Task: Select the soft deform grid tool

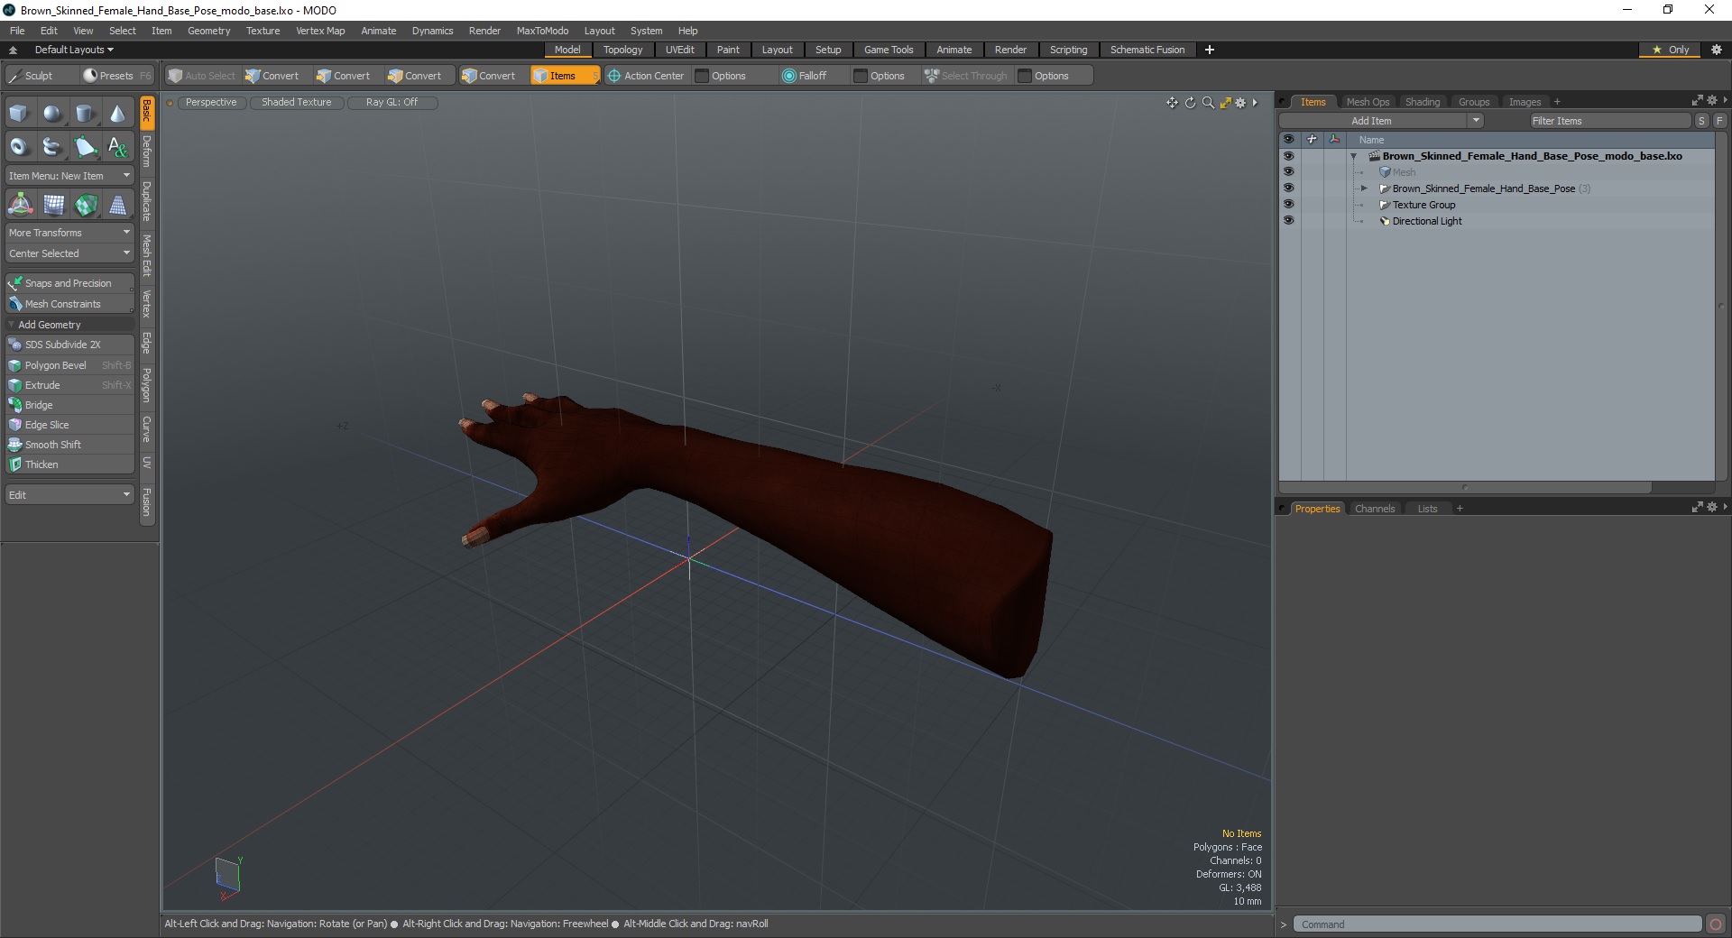Action: click(53, 206)
